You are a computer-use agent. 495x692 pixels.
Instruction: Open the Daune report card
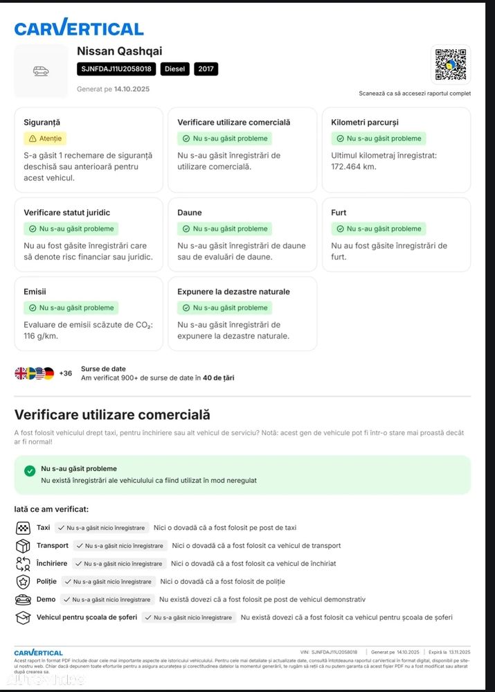coord(242,234)
